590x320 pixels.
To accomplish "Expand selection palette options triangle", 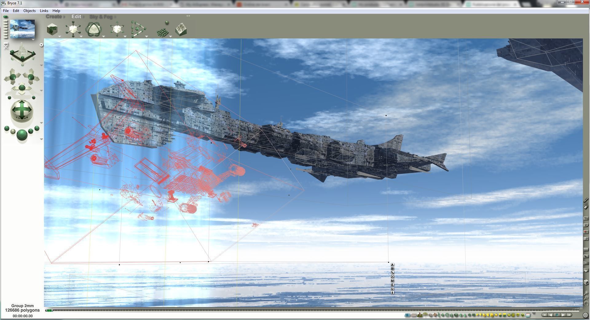I will (x=534, y=314).
